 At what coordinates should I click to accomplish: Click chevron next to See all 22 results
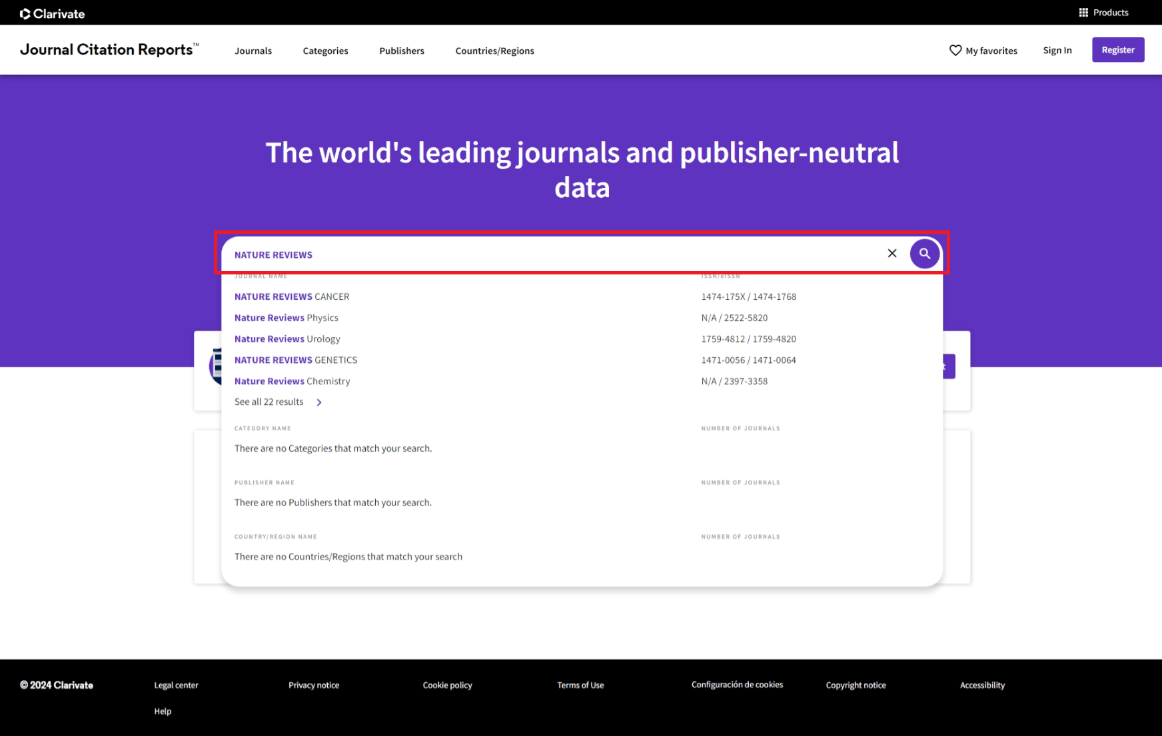[319, 402]
